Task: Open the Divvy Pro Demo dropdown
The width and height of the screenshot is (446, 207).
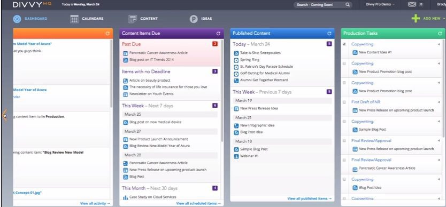Action: coord(380,5)
